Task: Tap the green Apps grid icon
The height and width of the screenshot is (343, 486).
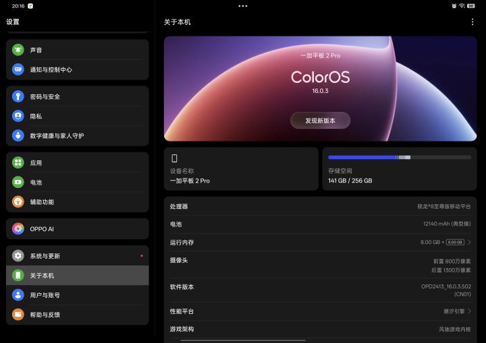Action: (18, 162)
